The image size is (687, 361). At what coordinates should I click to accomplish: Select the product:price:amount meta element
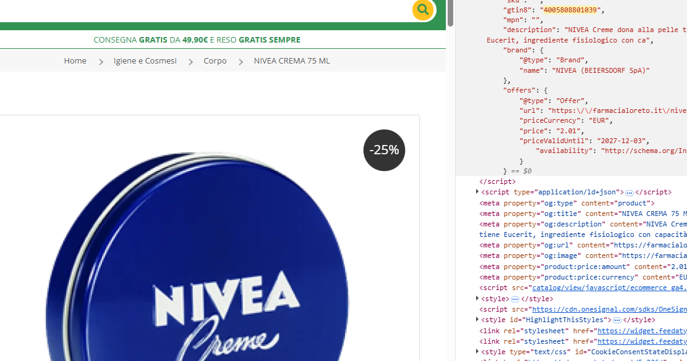pos(582,267)
